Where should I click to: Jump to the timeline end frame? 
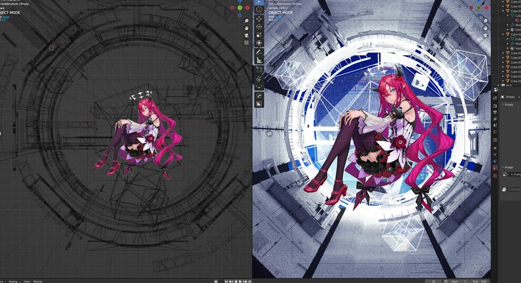pyautogui.click(x=250, y=281)
